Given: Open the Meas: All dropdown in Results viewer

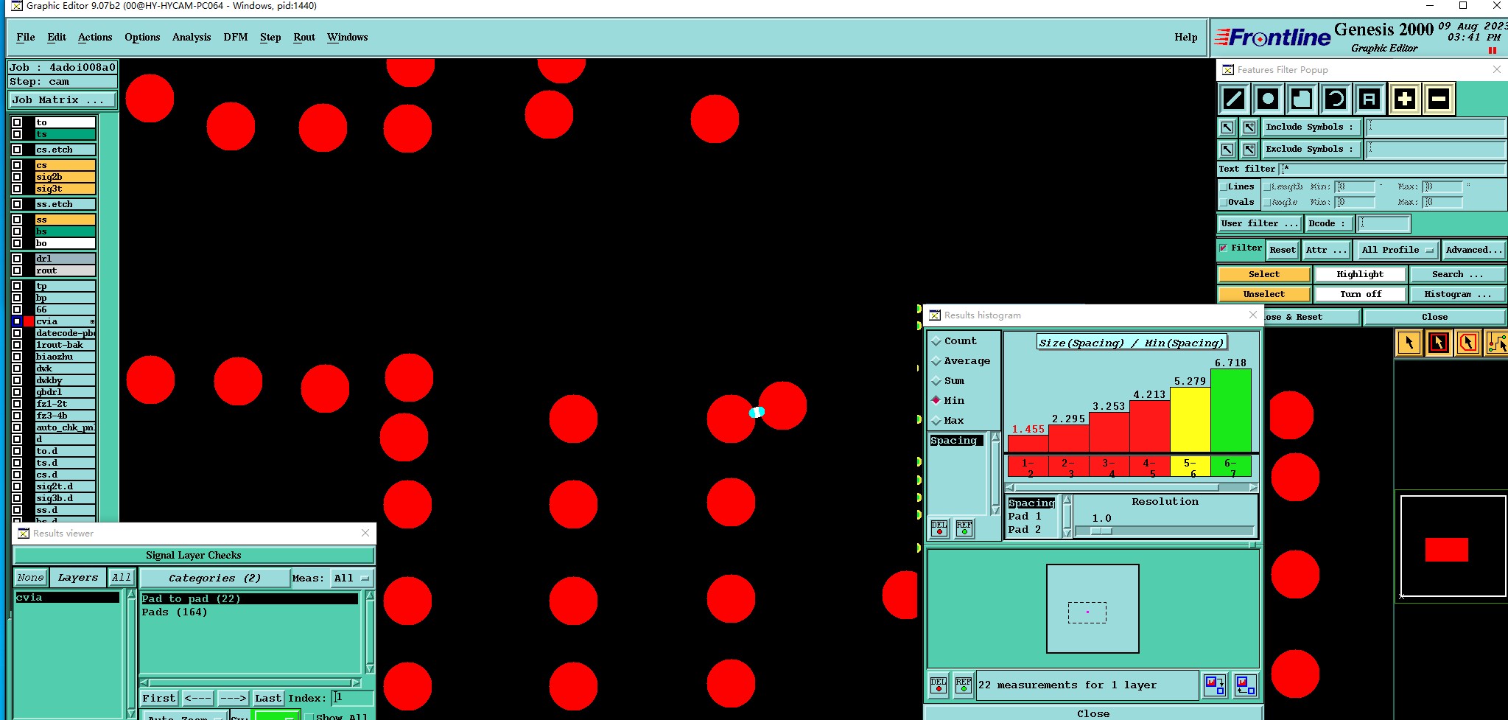Looking at the screenshot, I should click(351, 579).
